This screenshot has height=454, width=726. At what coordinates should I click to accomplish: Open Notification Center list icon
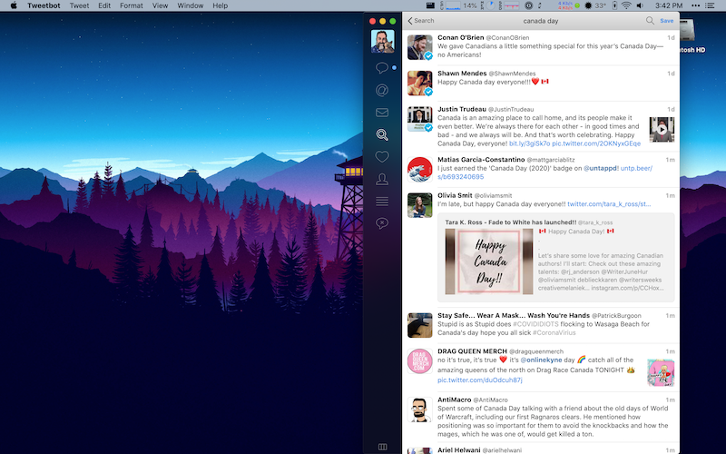(710, 5)
